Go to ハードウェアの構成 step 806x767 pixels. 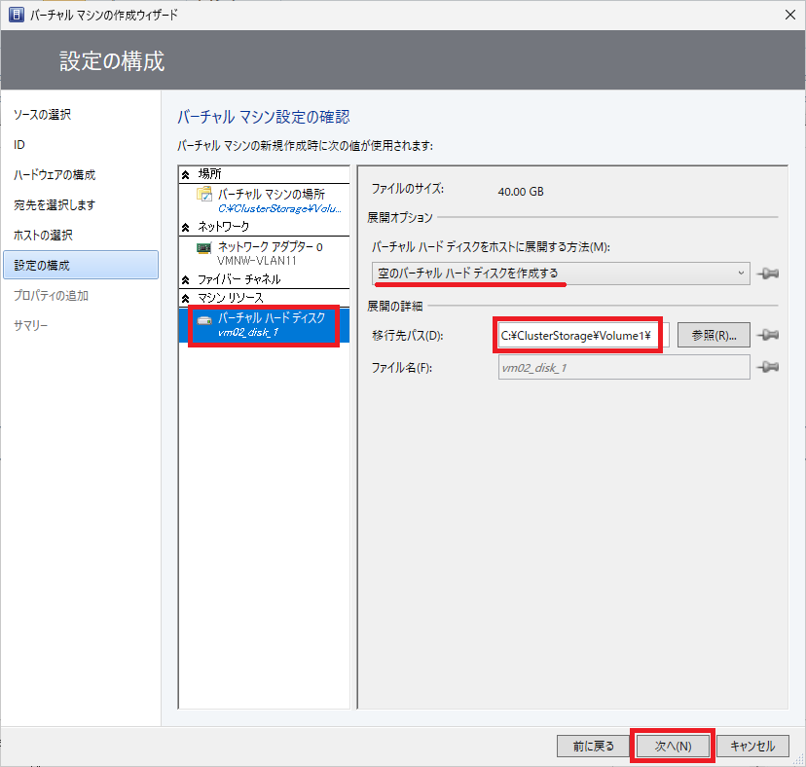click(55, 175)
